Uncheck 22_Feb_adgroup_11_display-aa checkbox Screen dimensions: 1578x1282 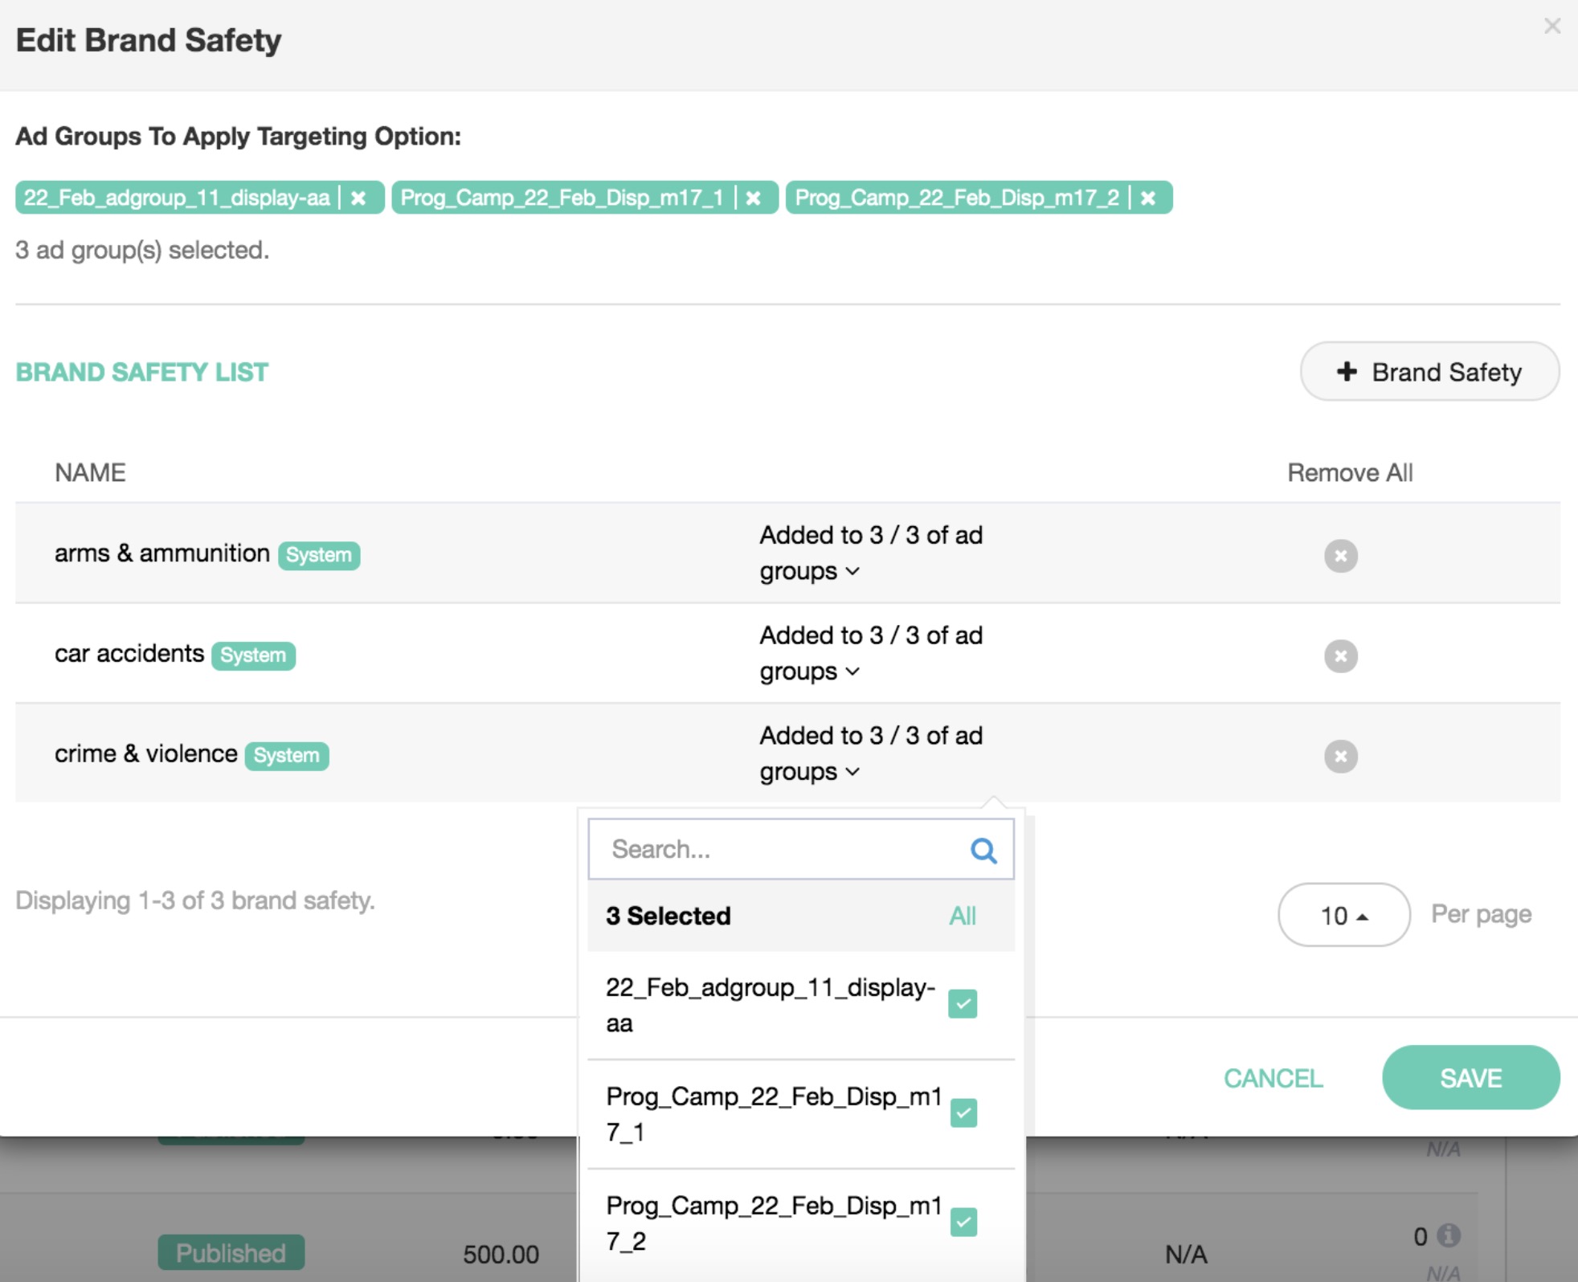963,1004
